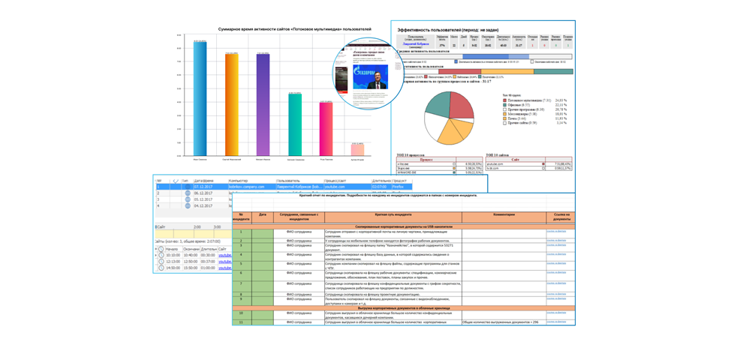Screen dimensions: 731x339
Task: Open the circular Газпром webpage thumbnail
Action: pyautogui.click(x=369, y=74)
